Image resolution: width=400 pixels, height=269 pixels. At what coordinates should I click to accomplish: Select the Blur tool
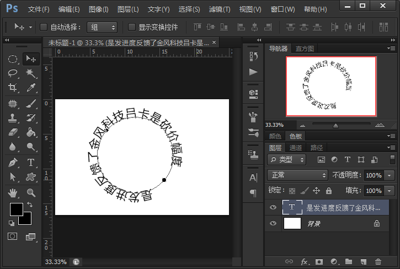tap(13, 147)
